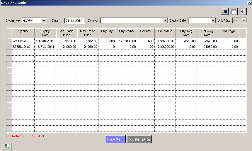Click the yellow-arrow database icon button

[x=225, y=11]
